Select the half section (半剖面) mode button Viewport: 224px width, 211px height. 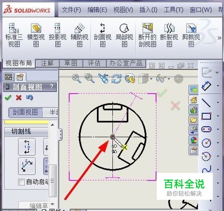pos(51,112)
